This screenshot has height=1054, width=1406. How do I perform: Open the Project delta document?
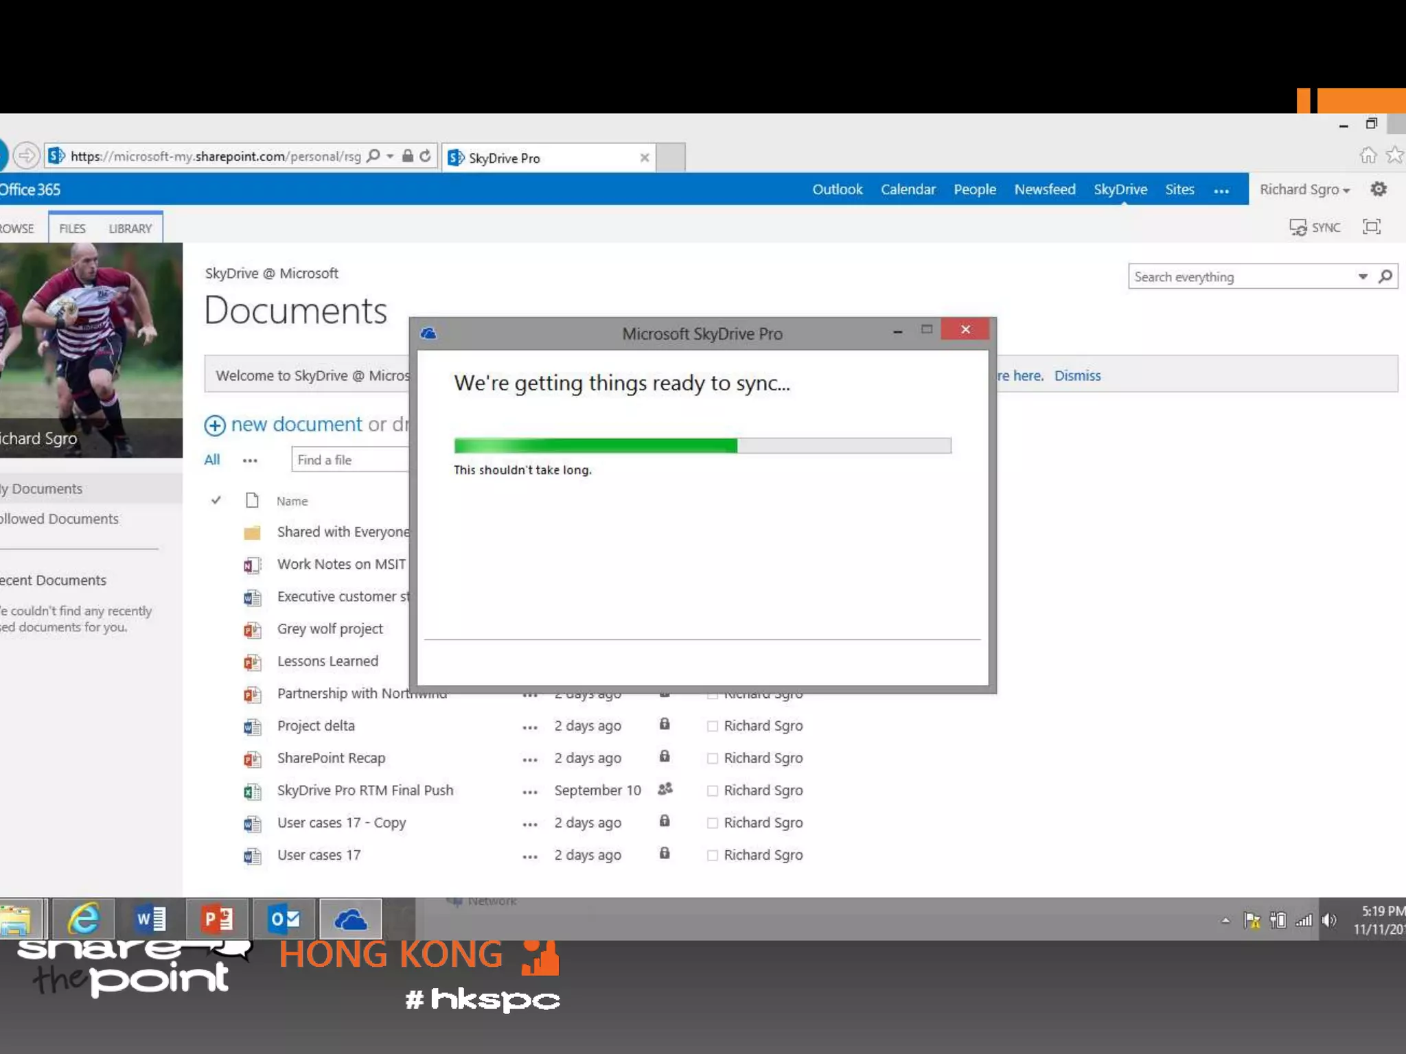pyautogui.click(x=316, y=726)
